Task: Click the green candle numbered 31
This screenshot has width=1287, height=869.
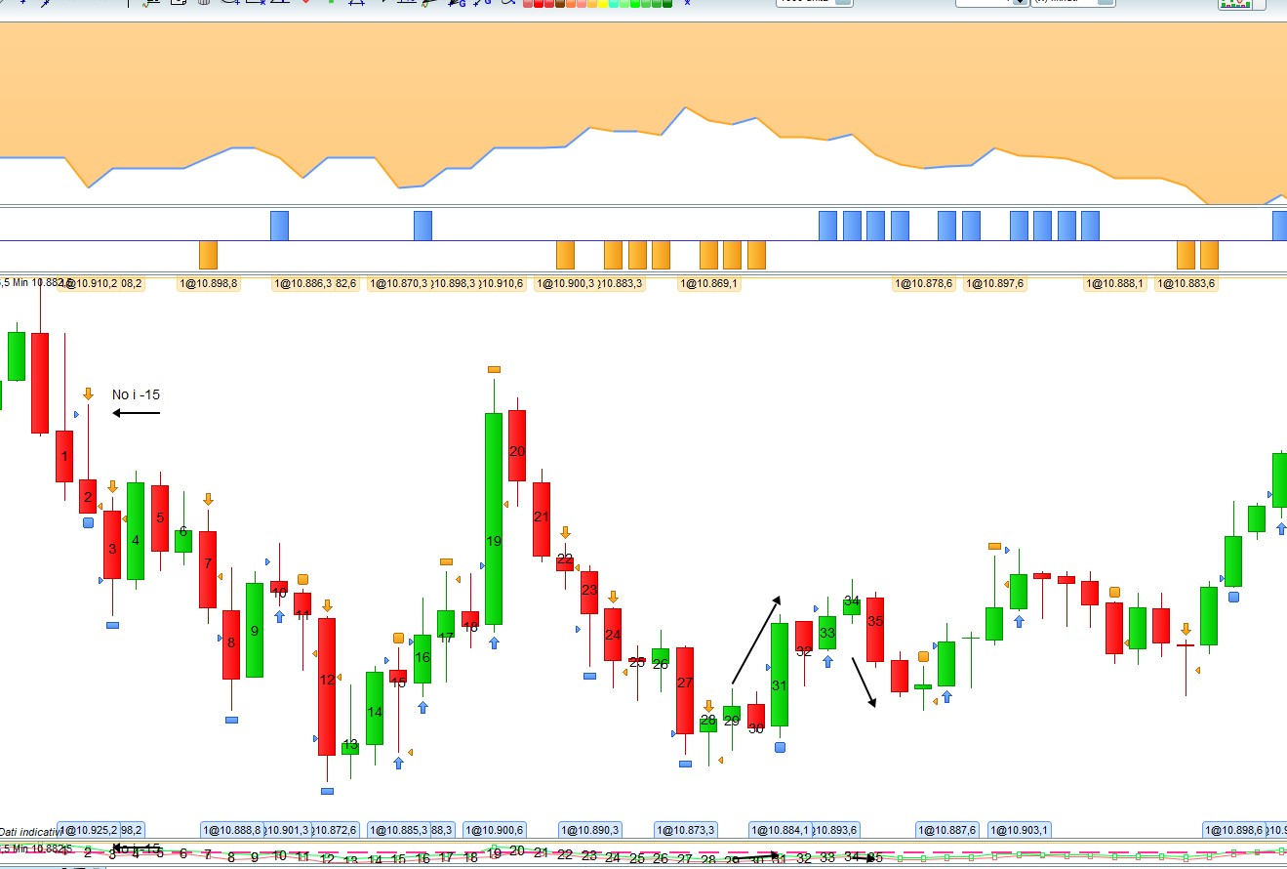Action: tap(780, 675)
